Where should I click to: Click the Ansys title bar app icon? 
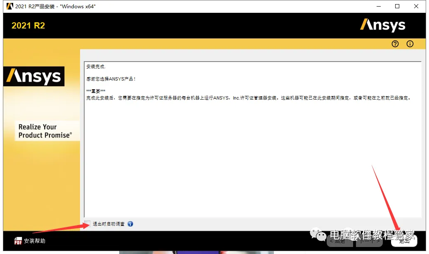tap(10, 6)
